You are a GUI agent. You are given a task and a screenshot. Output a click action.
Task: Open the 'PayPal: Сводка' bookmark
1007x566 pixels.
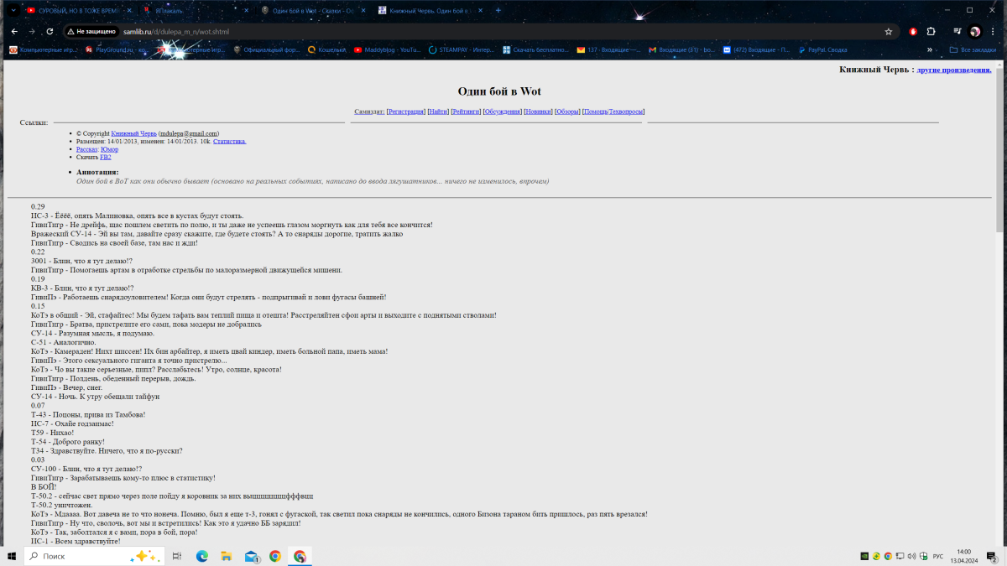(823, 49)
